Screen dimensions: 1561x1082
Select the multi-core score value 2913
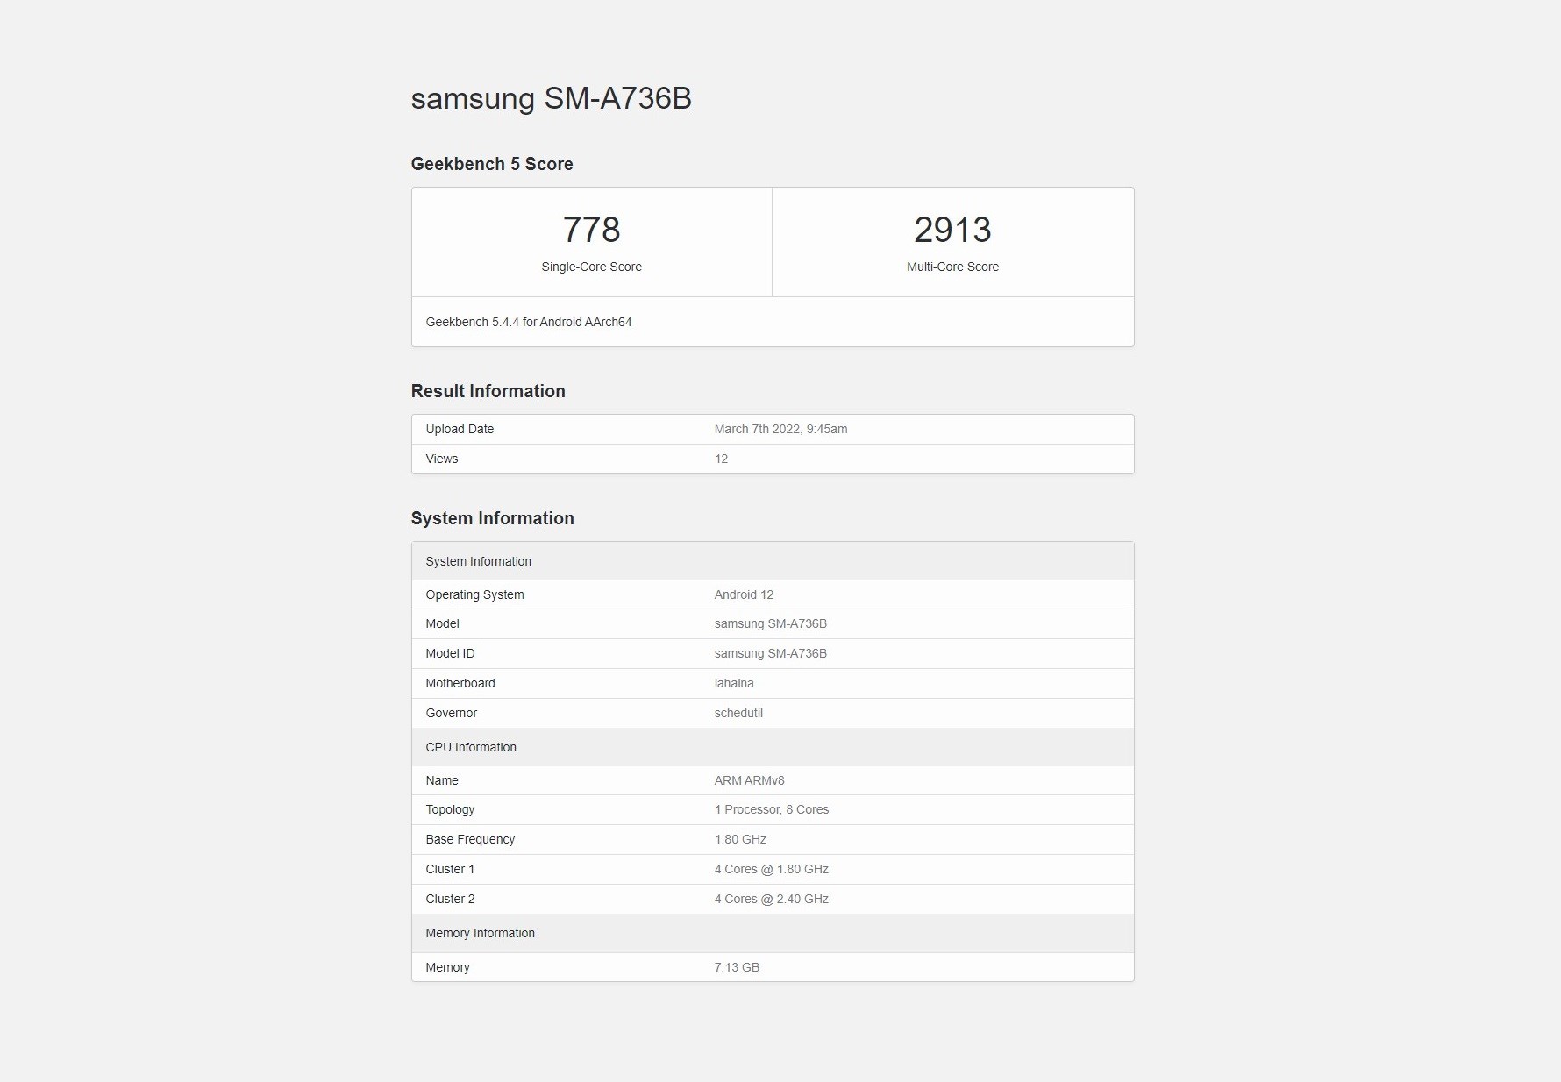click(x=952, y=230)
